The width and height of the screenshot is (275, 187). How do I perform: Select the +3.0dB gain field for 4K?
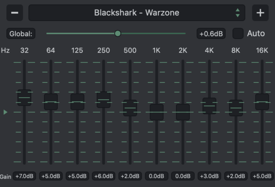(x=209, y=176)
